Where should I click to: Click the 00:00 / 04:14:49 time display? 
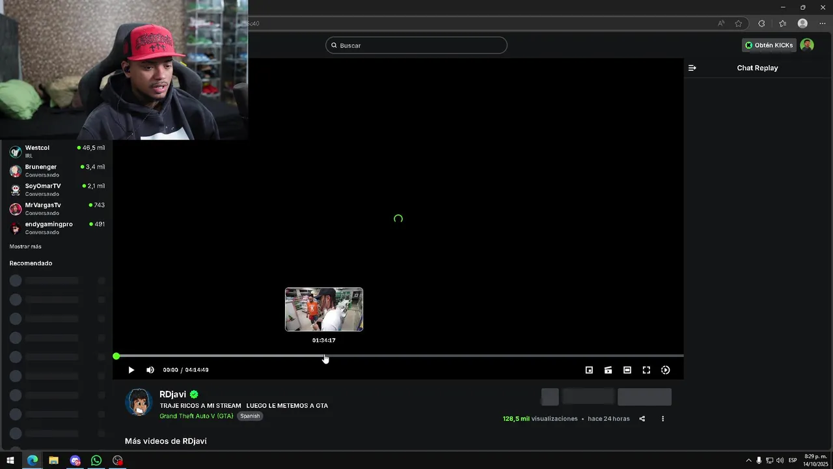[x=185, y=370]
